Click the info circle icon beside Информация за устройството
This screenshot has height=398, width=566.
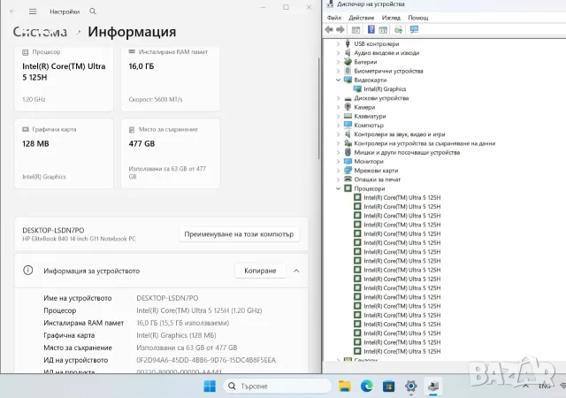[x=27, y=270]
